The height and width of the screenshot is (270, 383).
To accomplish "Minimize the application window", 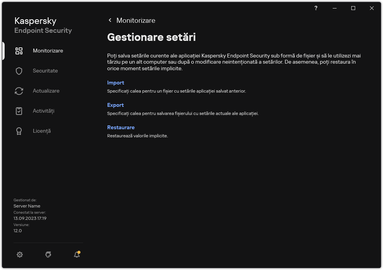I will 334,8.
